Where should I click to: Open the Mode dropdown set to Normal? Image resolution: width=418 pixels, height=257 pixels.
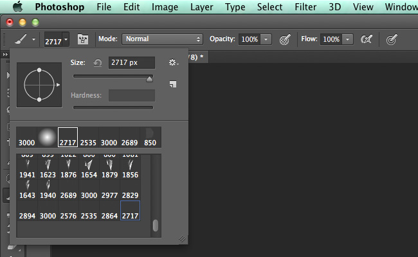click(162, 39)
